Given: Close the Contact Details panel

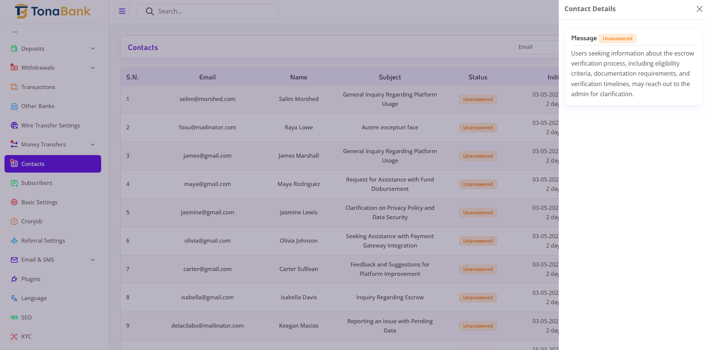Looking at the screenshot, I should 699,9.
